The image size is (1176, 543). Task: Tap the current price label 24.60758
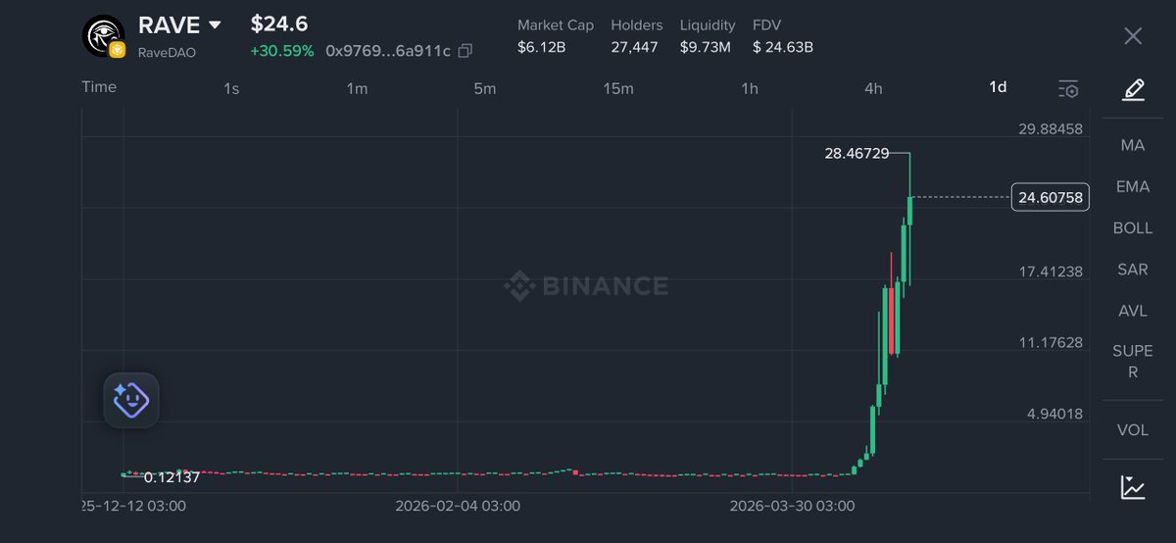coord(1051,198)
